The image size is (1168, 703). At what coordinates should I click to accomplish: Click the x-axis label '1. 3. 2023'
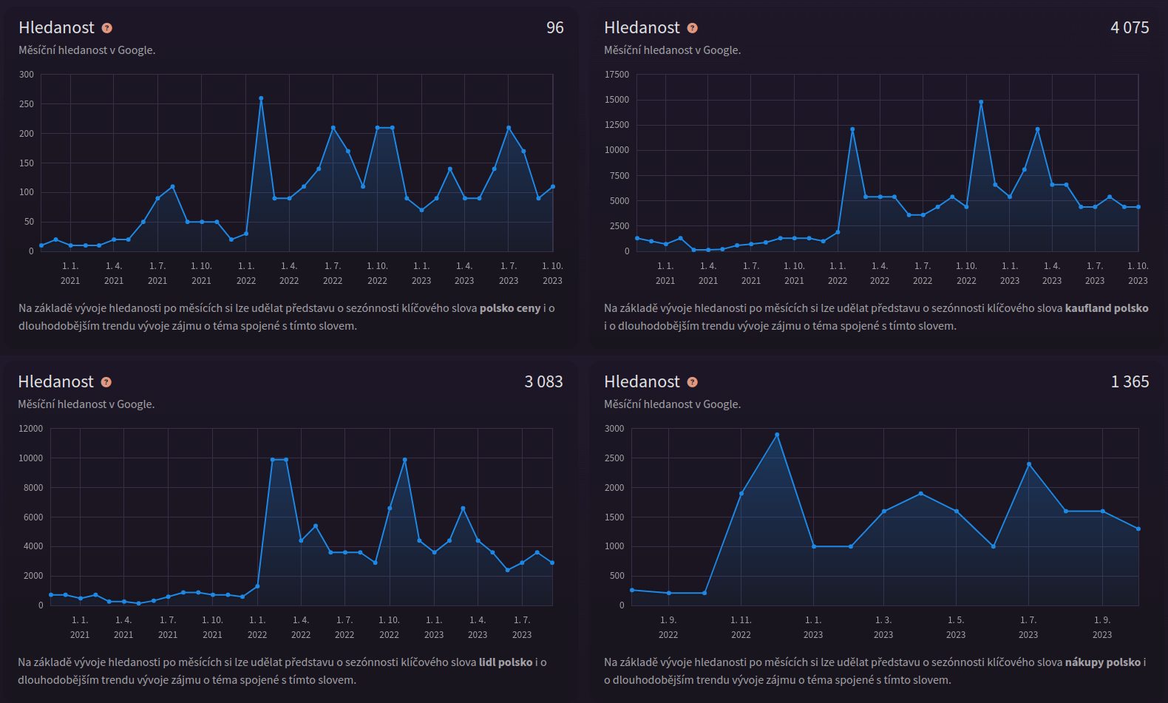(883, 628)
